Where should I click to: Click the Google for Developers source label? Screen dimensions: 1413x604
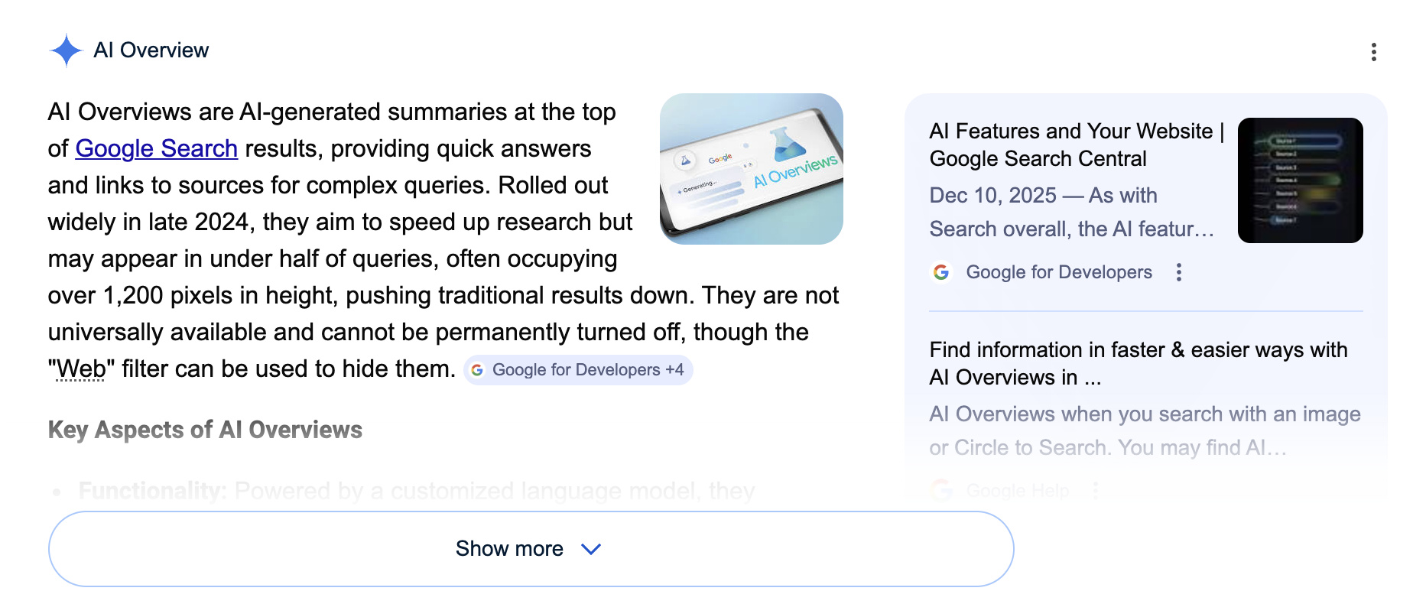(1060, 271)
